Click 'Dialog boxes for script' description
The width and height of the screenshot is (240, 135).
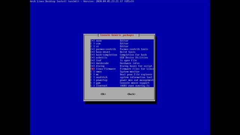(x=136, y=66)
